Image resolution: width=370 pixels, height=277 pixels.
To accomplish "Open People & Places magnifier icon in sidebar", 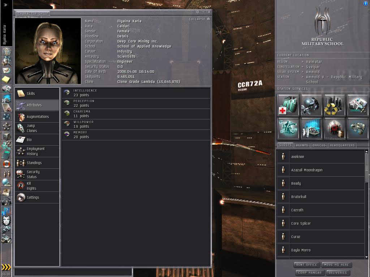I will point(7,61).
